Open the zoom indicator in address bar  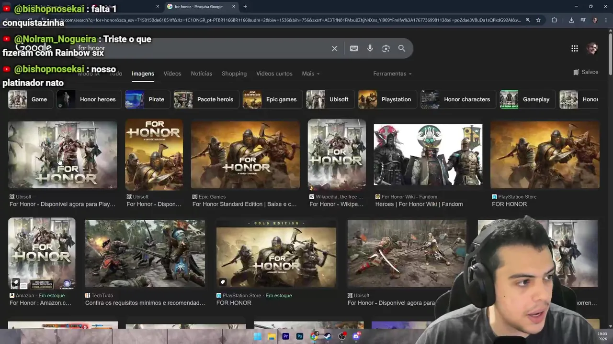pos(528,20)
